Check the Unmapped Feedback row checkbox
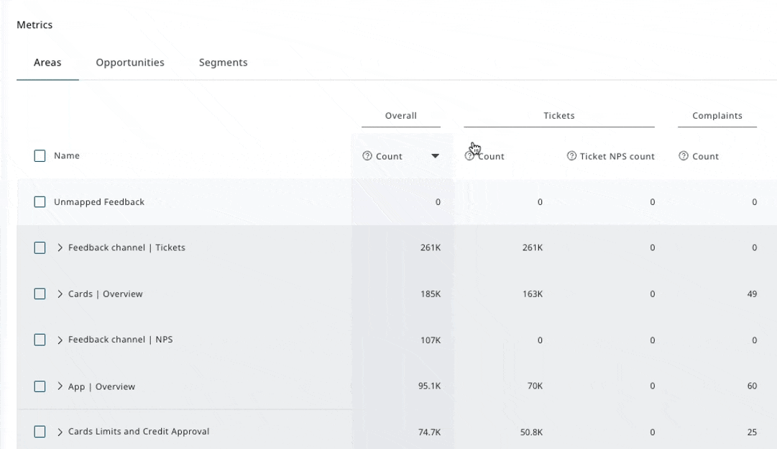777x449 pixels. tap(40, 202)
